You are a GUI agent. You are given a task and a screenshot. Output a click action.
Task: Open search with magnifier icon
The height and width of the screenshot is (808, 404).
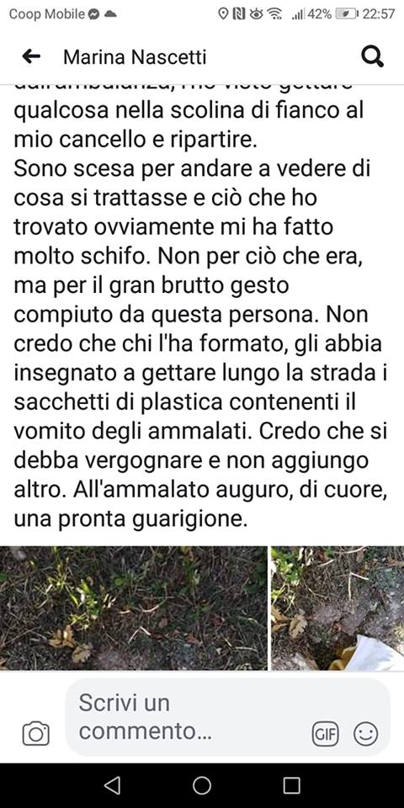[372, 56]
